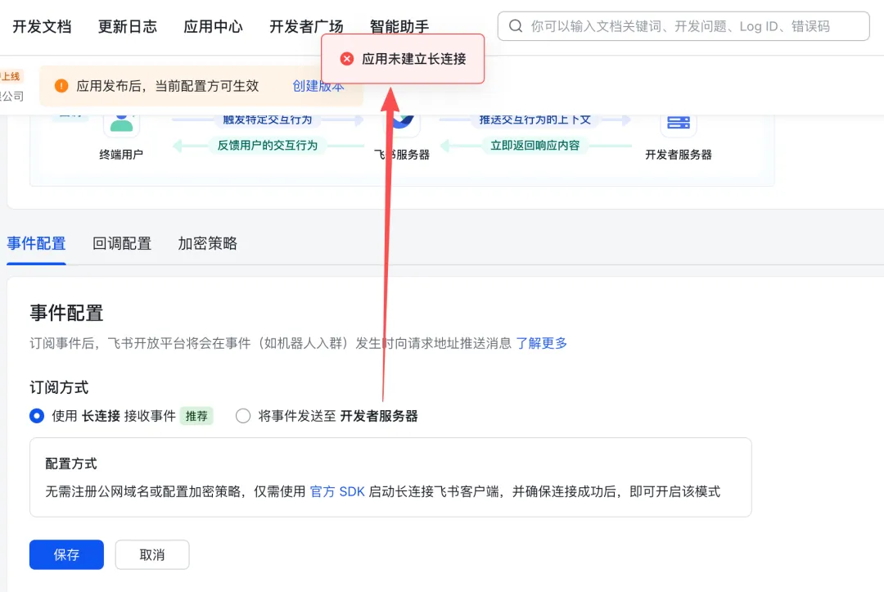Open 开发文档 in top navigation
Screen dimensions: 884x592
pyautogui.click(x=42, y=26)
